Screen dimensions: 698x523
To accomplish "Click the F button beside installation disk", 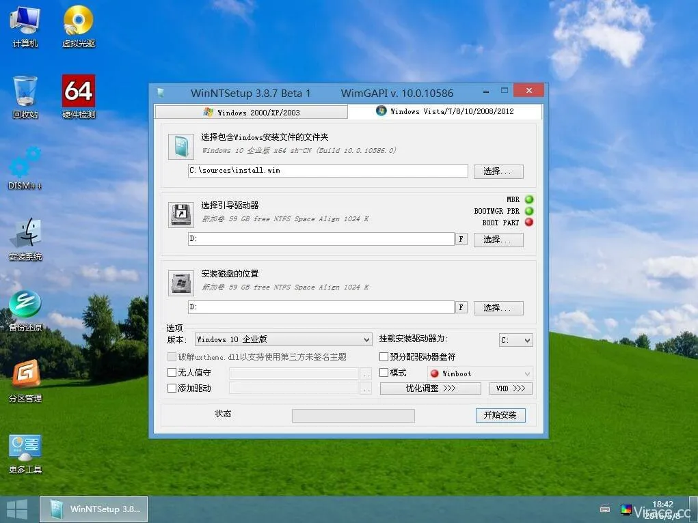I will pos(461,307).
